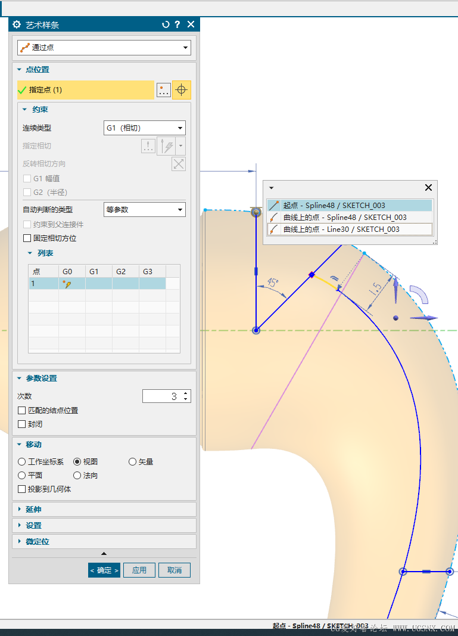
Task: Open the 通过点 type dropdown
Action: point(104,48)
